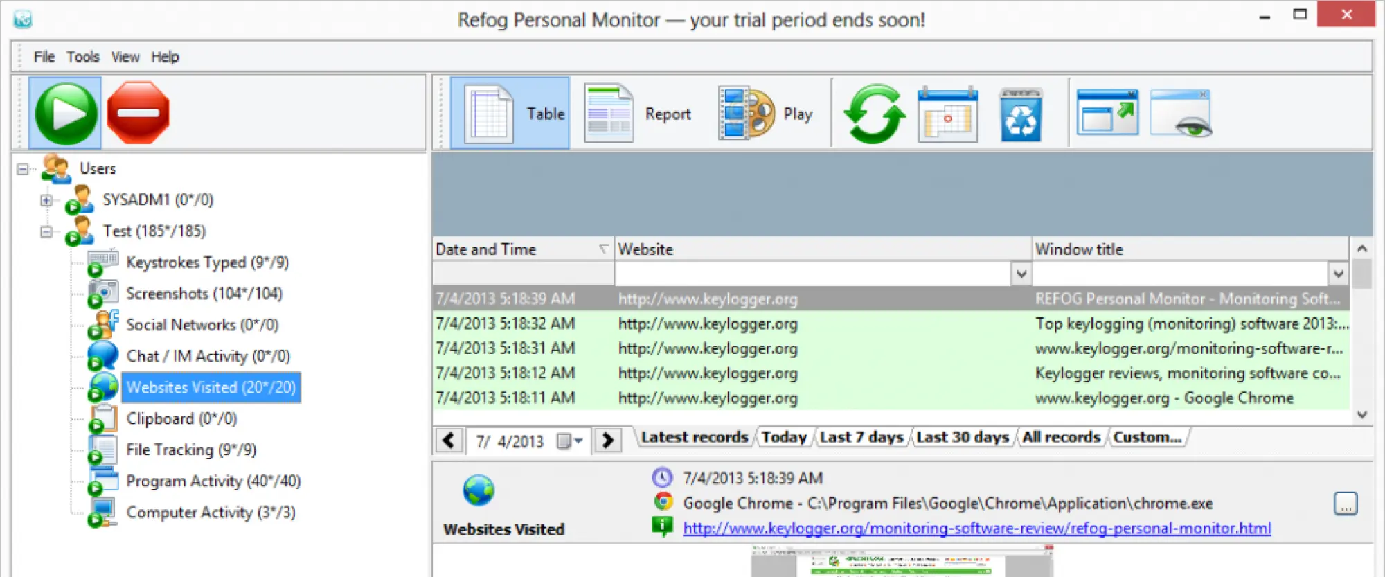The height and width of the screenshot is (577, 1385).
Task: Click the blue recycle bin clear-logs icon
Action: pos(1021,115)
